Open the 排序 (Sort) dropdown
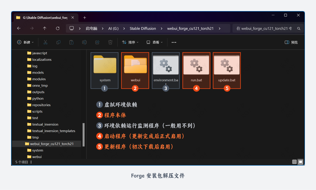The width and height of the screenshot is (316, 190). click(x=130, y=42)
